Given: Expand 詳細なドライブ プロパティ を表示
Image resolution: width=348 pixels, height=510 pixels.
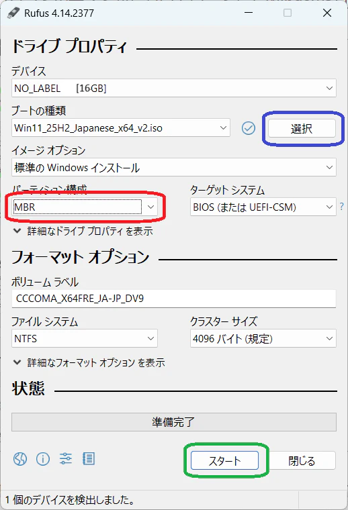Looking at the screenshot, I should tap(83, 232).
